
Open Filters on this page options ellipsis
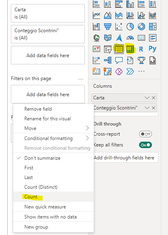tap(81, 79)
